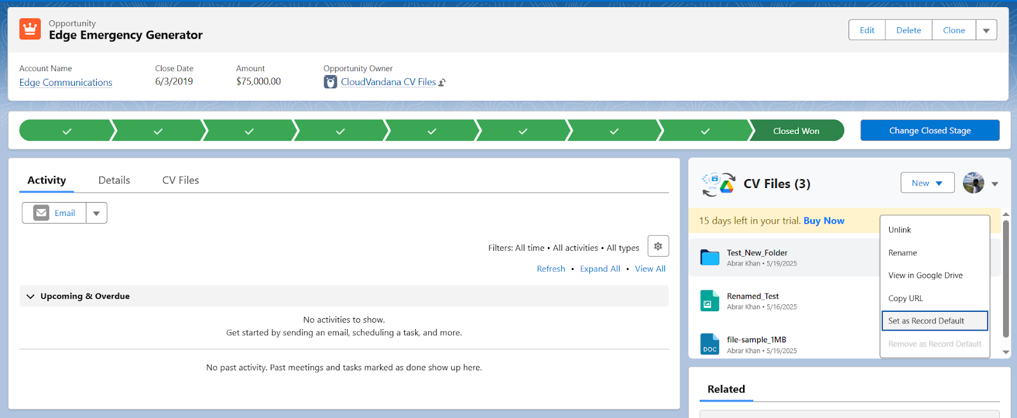Select Copy URL menu item
1017x418 pixels.
(934, 298)
